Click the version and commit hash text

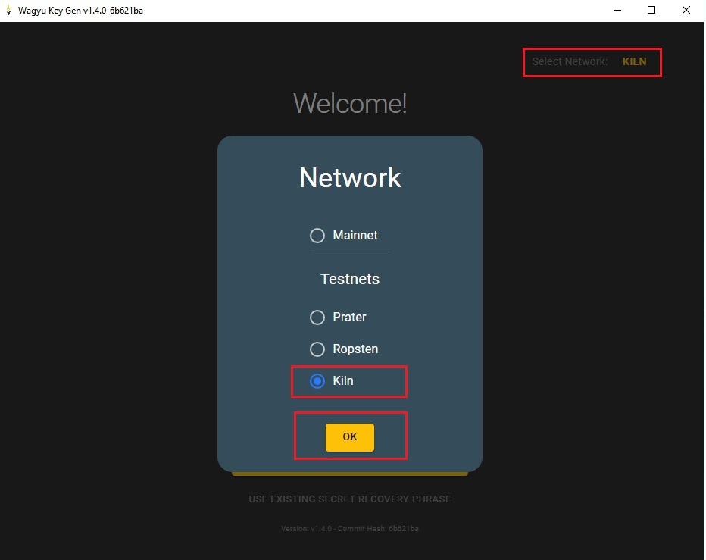coord(350,528)
